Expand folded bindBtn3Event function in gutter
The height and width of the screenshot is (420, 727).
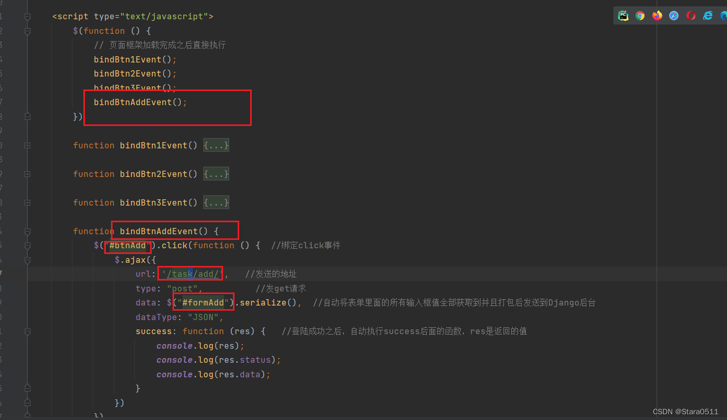click(x=28, y=203)
